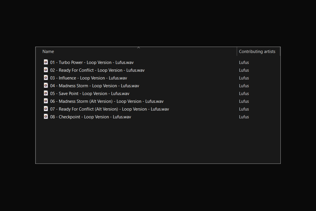Click the audio file icon for 01 Turbo Power
316x211 pixels.
pyautogui.click(x=46, y=62)
